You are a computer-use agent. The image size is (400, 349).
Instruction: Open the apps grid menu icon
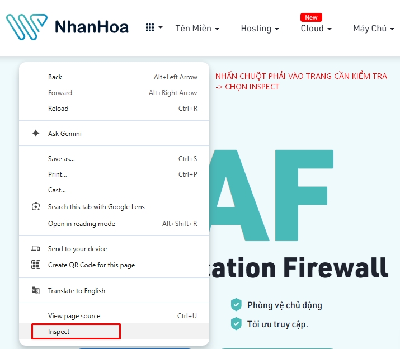point(150,27)
